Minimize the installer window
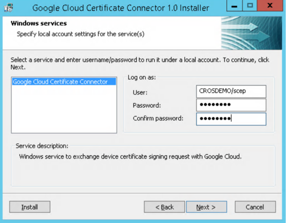Image resolution: width=286 pixels, height=223 pixels. 234,6
